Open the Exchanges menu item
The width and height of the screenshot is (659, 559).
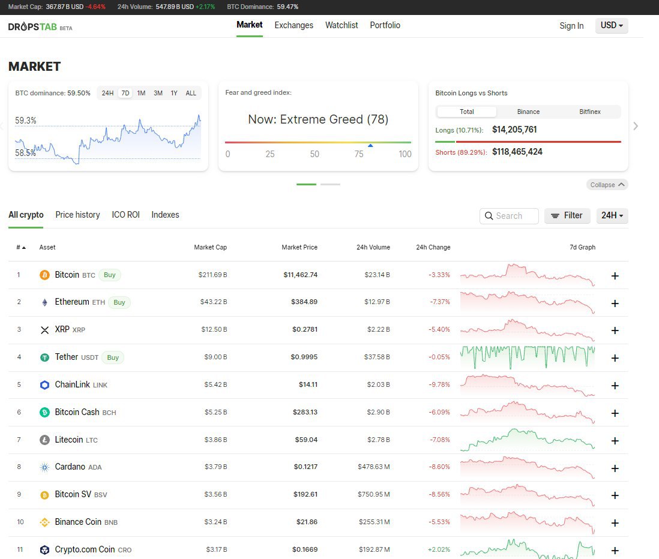[293, 25]
